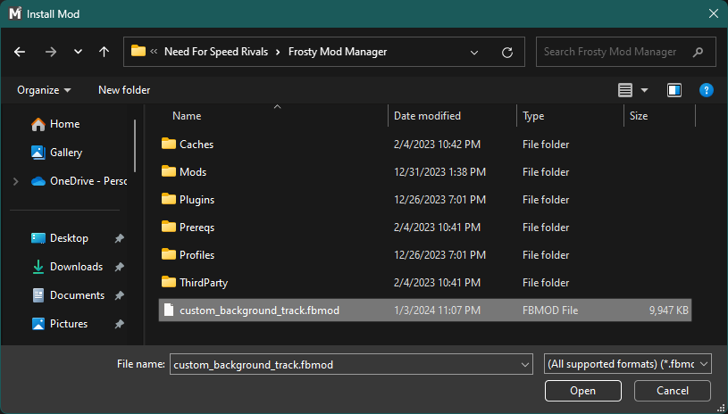
Task: Open recent locations dropdown chevron
Action: click(78, 52)
